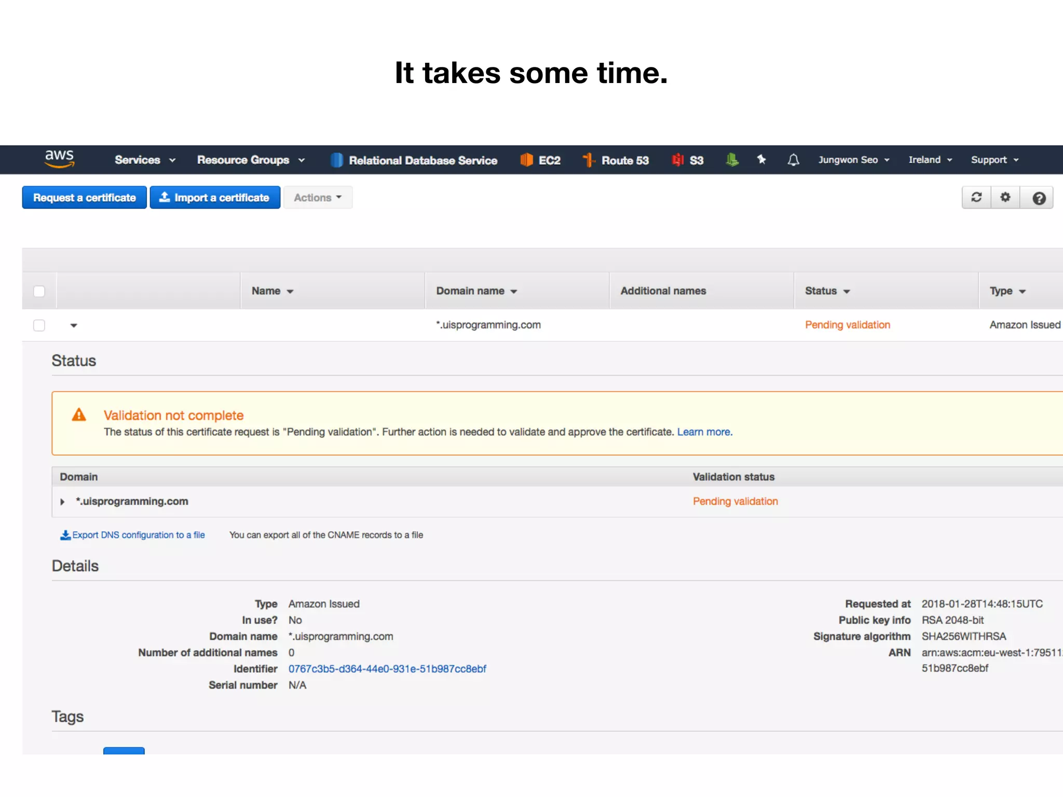Sort by Status column header

[x=827, y=291]
